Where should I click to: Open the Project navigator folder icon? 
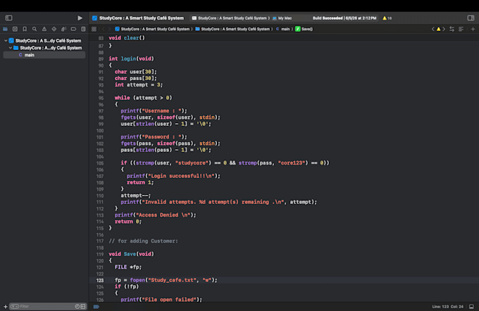point(5,29)
